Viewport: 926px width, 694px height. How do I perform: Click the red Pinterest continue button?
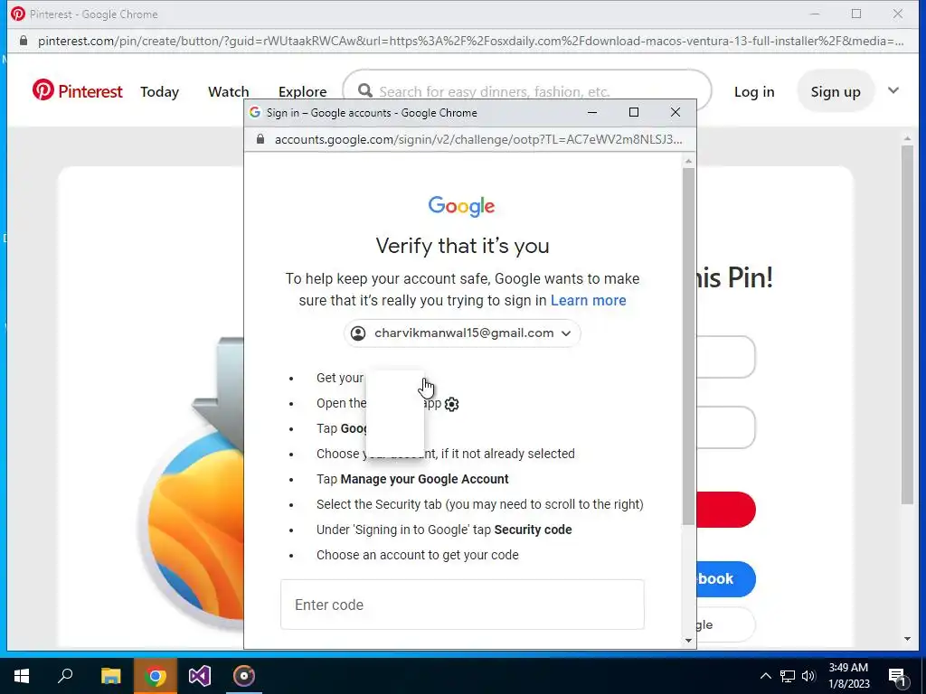(x=726, y=510)
